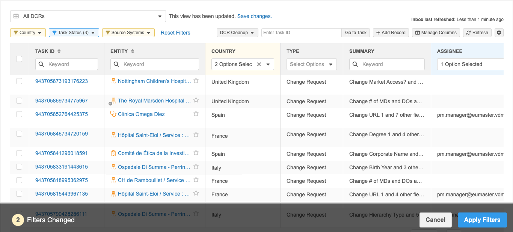Click the table icon in All DCRs selector
This screenshot has width=513, height=232.
[x=16, y=16]
